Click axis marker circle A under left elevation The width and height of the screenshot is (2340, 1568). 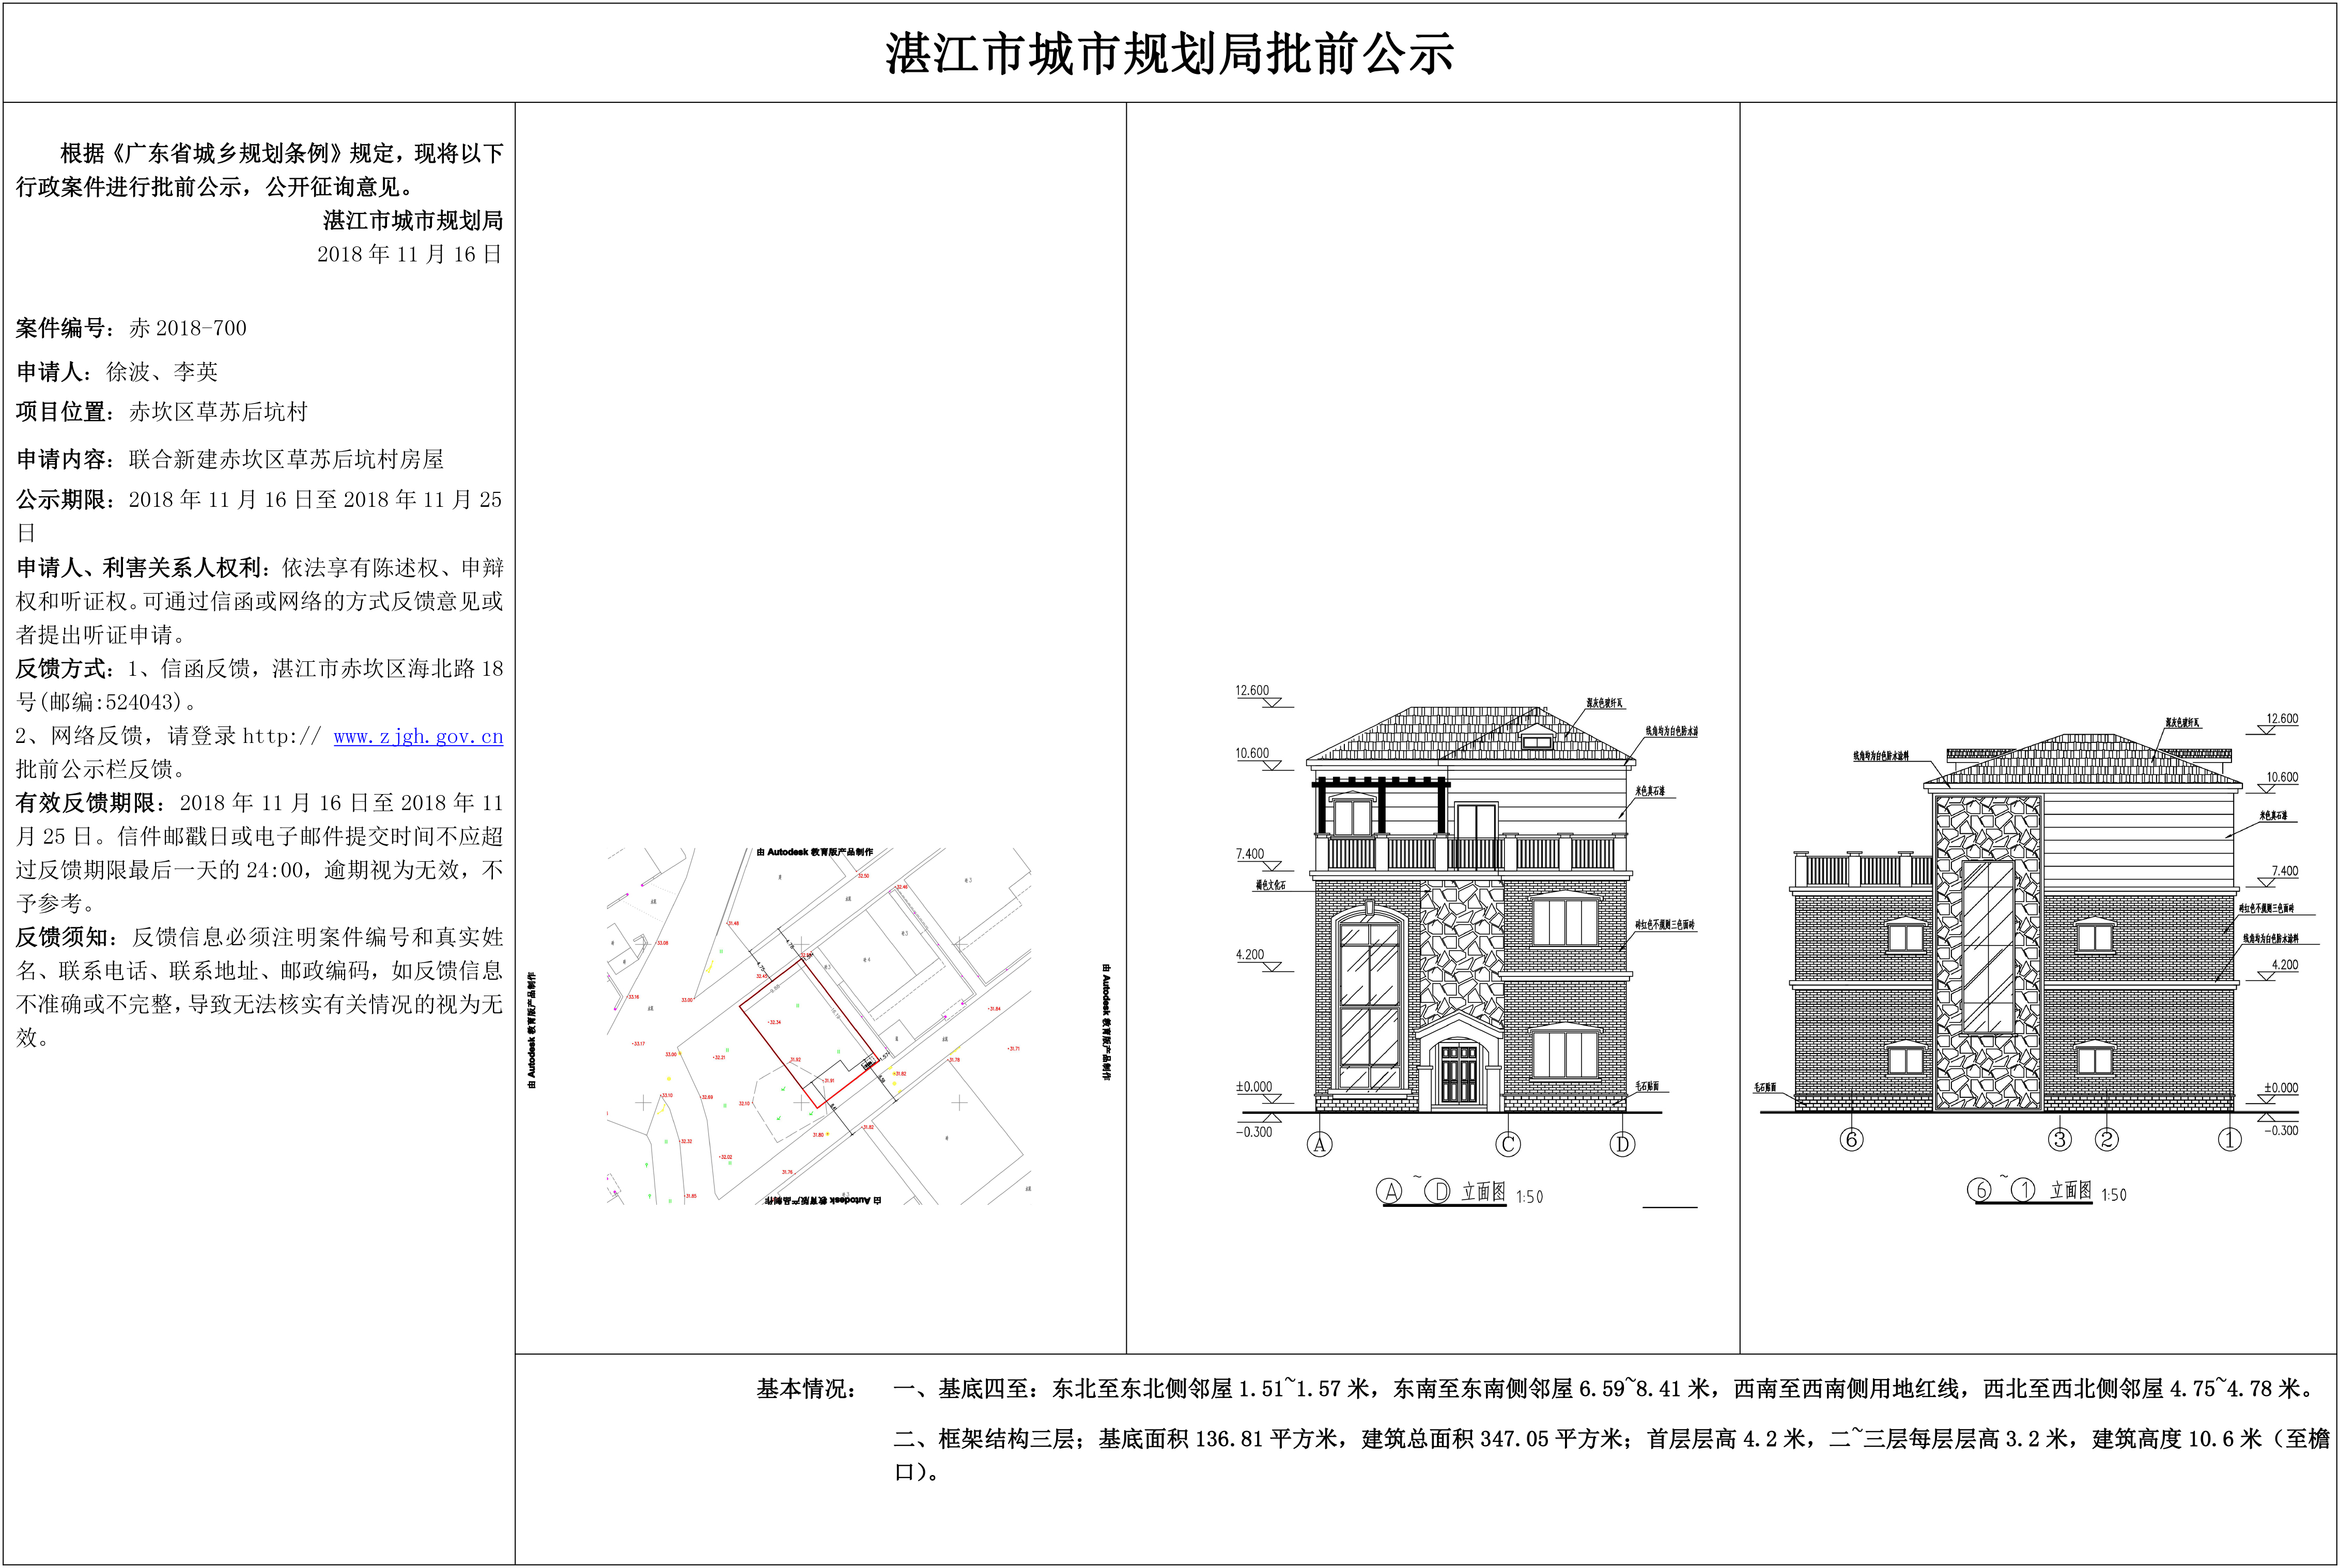click(1319, 1145)
